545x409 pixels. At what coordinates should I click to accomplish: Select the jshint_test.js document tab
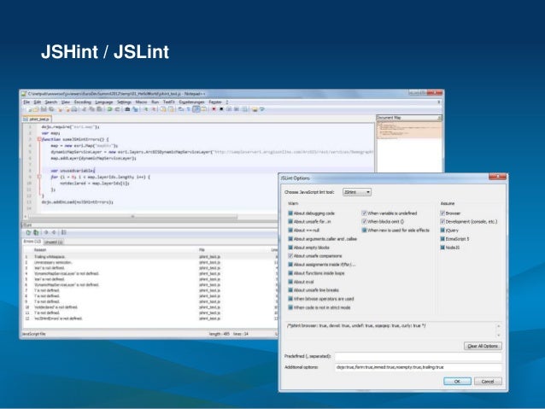pos(37,120)
